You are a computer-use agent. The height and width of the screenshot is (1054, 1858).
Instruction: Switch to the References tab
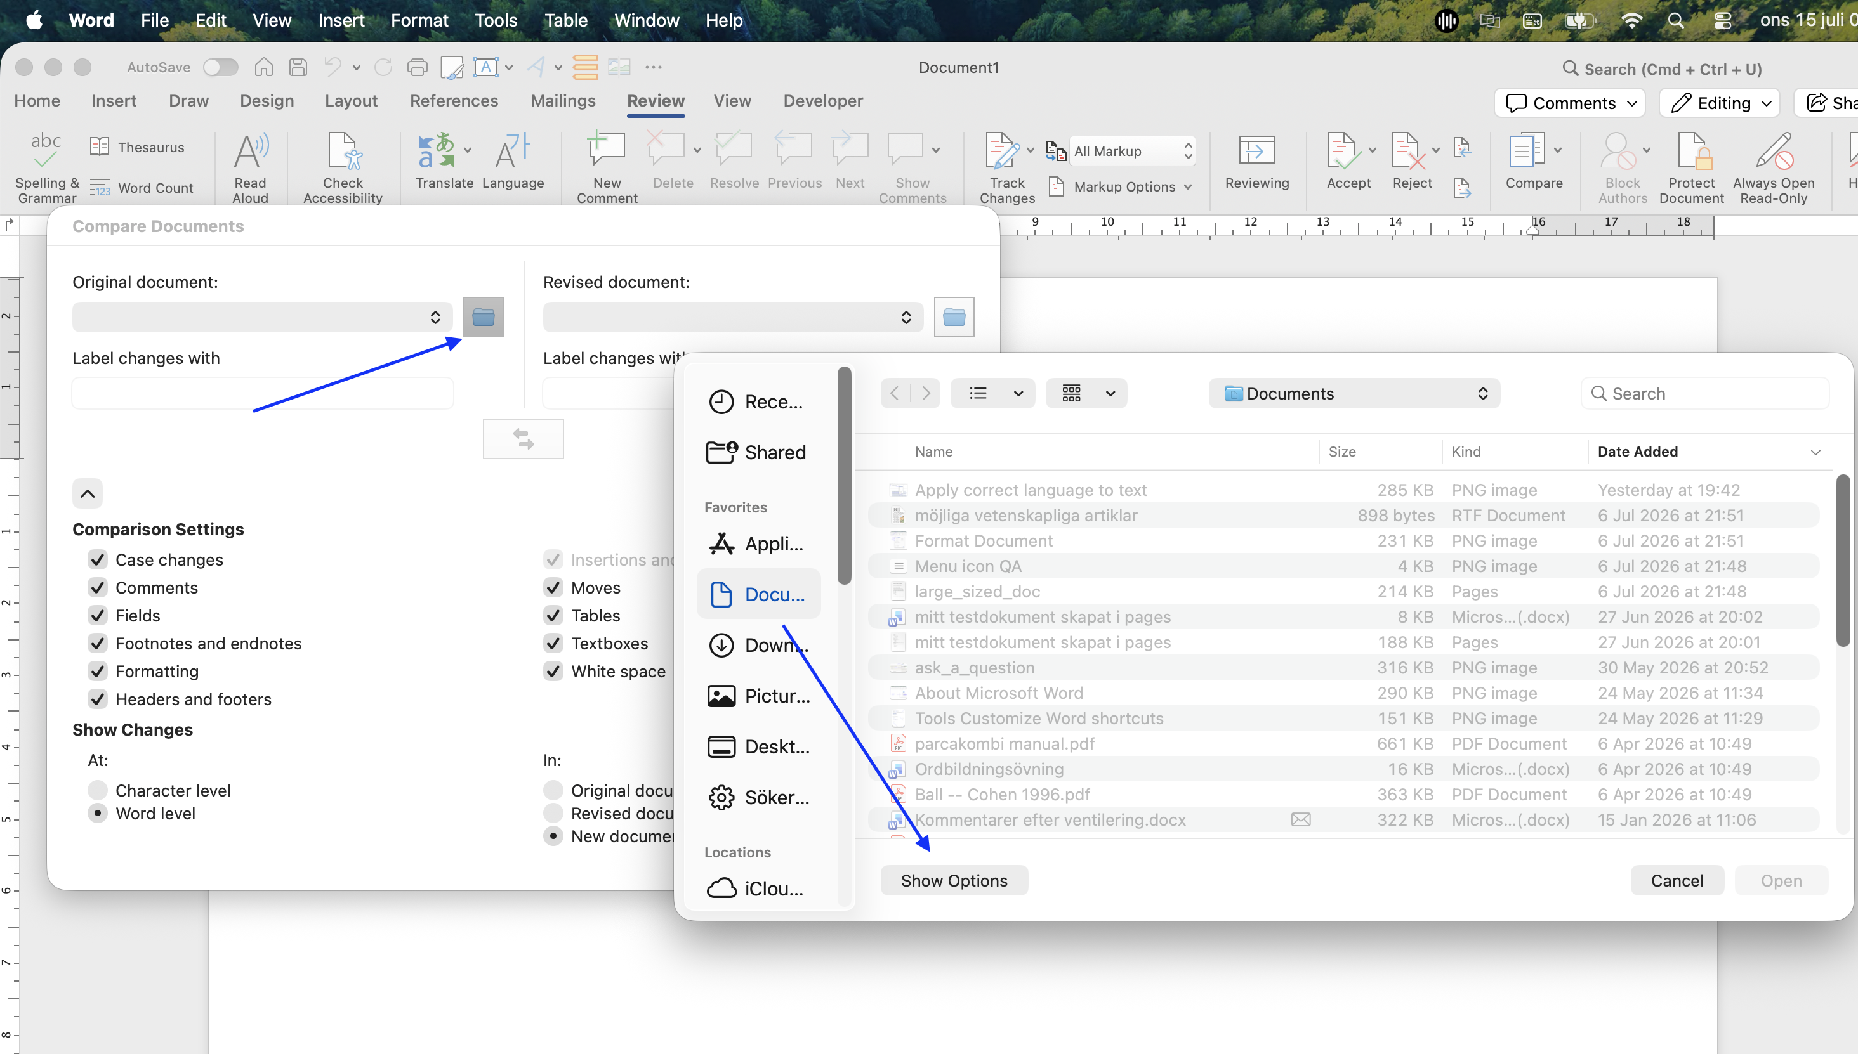pos(454,101)
